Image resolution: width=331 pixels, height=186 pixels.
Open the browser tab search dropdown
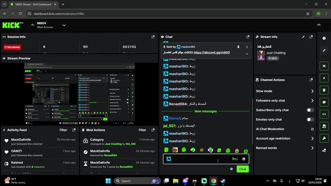4,4
